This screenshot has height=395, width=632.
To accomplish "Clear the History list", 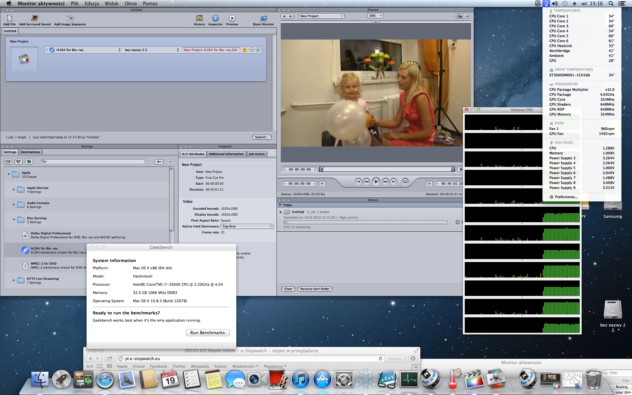I will click(x=288, y=289).
